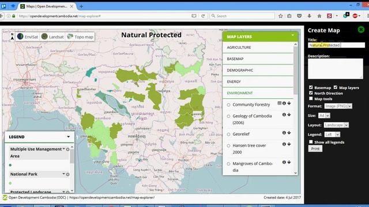Select the EnviSat basemap globe icon
The height and width of the screenshot is (207, 369).
pos(21,37)
